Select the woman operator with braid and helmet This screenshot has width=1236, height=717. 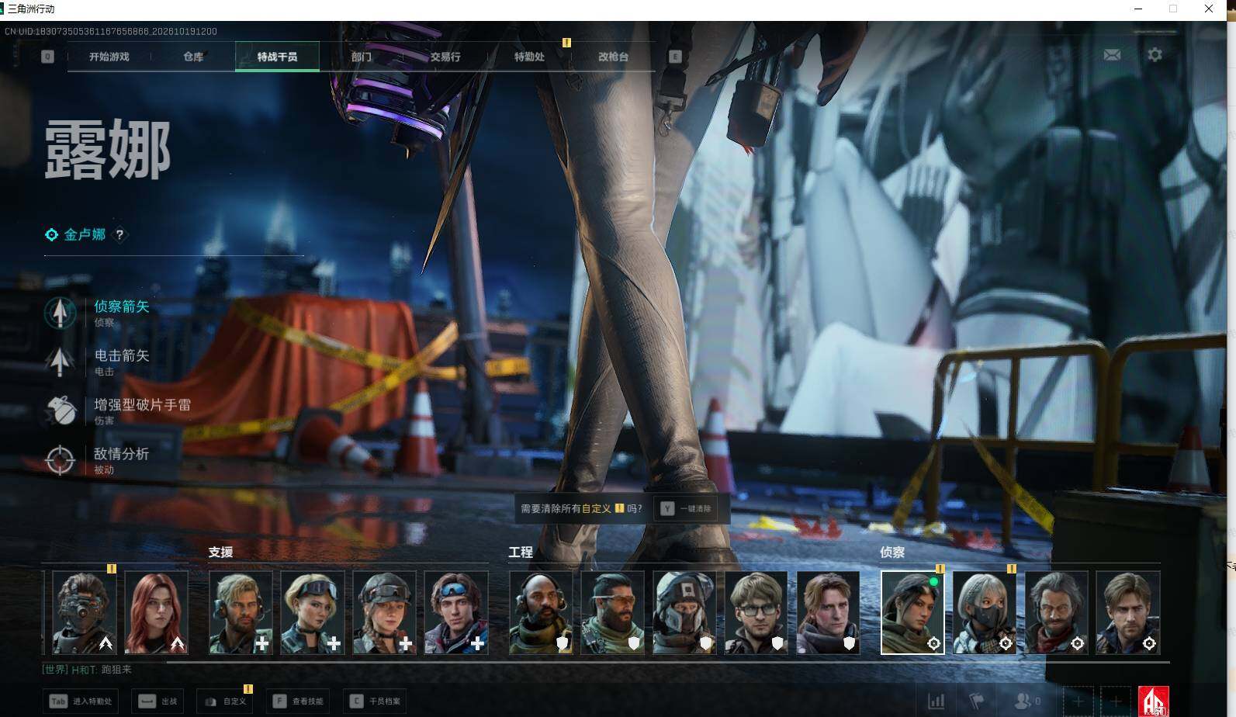click(x=384, y=613)
